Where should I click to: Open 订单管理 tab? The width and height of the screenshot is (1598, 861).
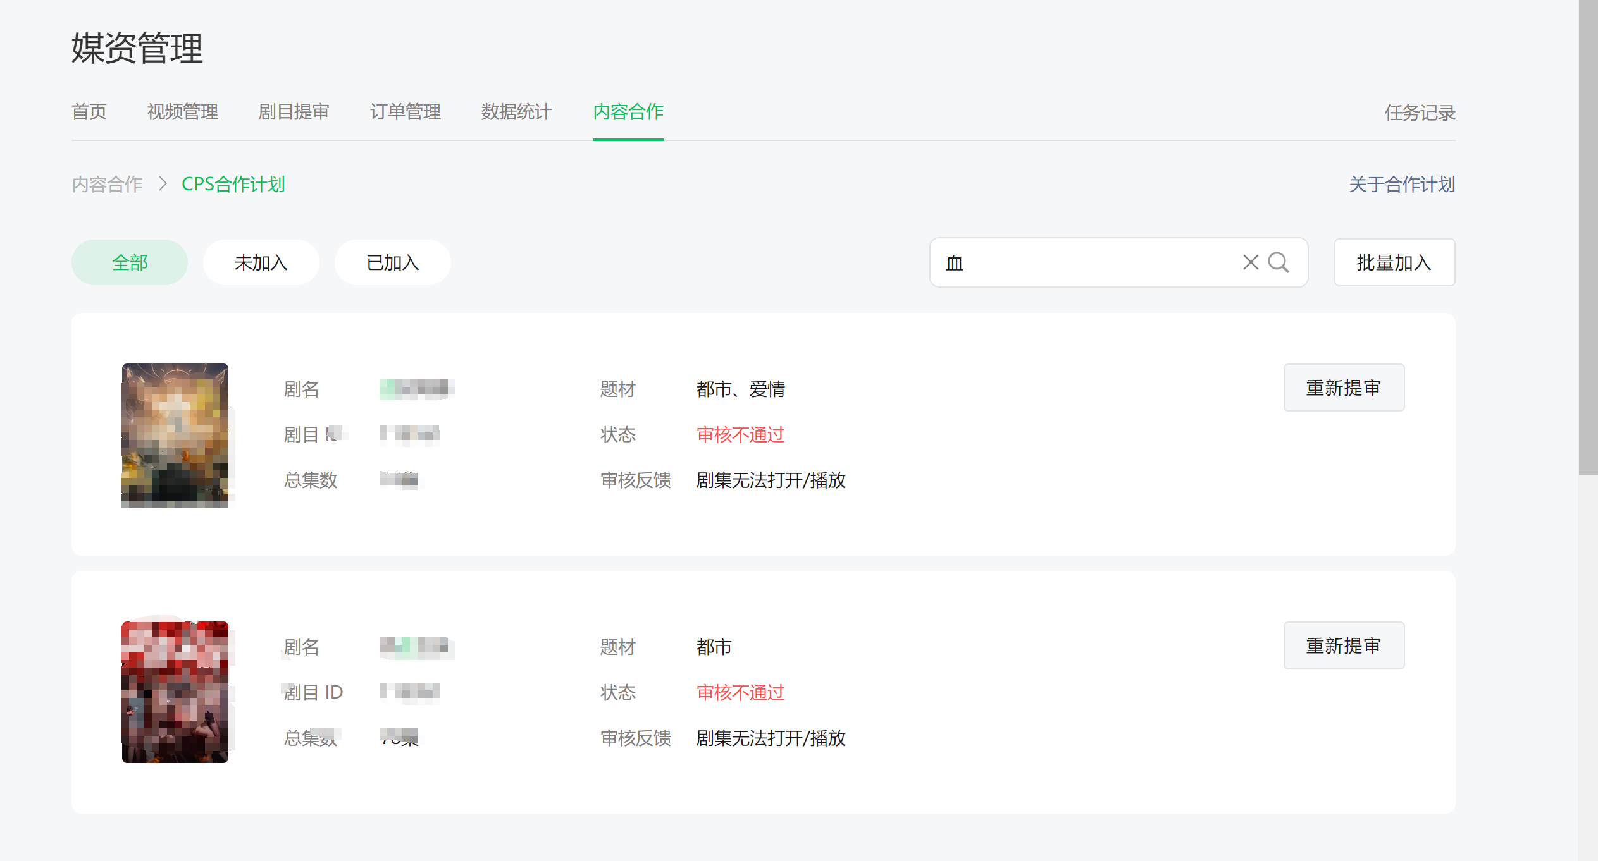pos(405,112)
